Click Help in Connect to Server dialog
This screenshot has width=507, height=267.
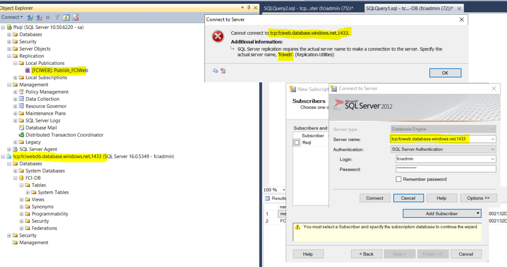pyautogui.click(x=441, y=198)
